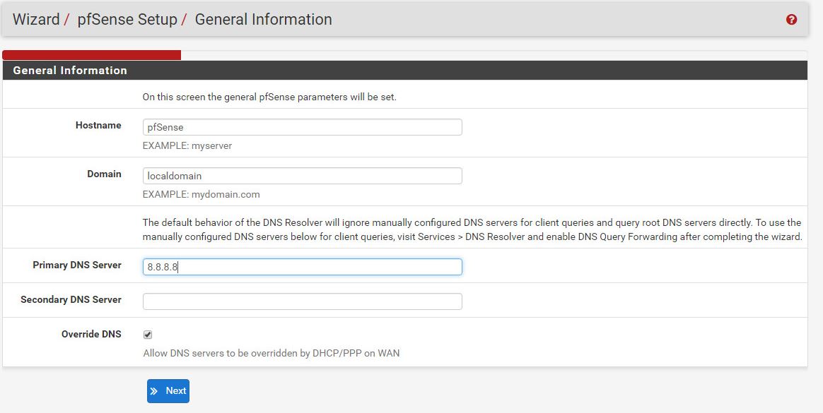Click the General Information panel header

[405, 70]
